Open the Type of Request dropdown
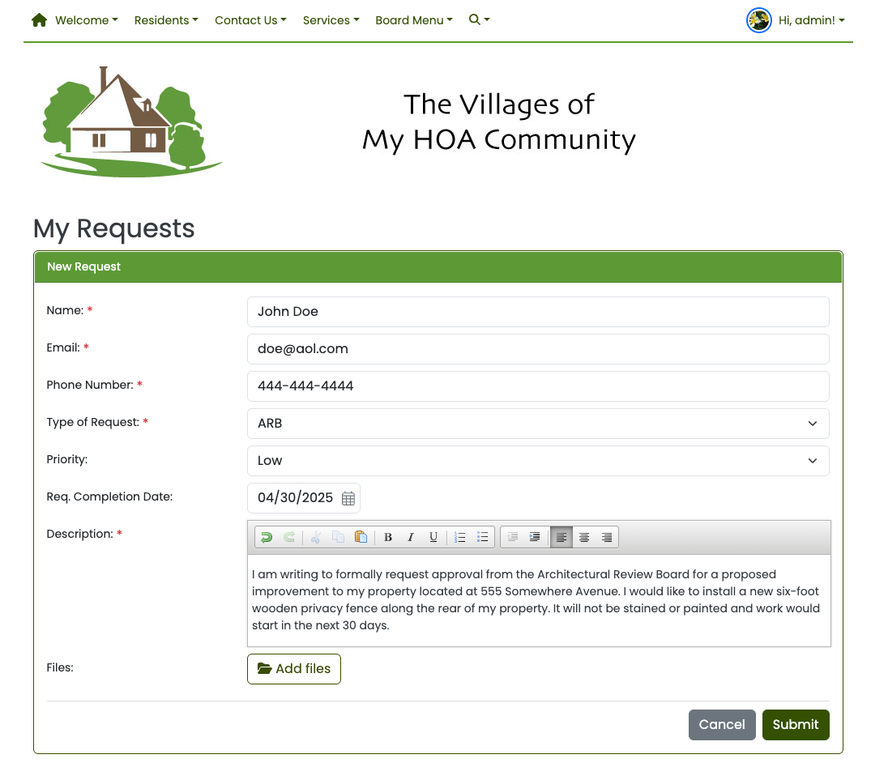 pyautogui.click(x=537, y=424)
